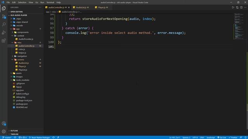Split the editor to the right
The height and width of the screenshot is (139, 248).
click(x=241, y=7)
